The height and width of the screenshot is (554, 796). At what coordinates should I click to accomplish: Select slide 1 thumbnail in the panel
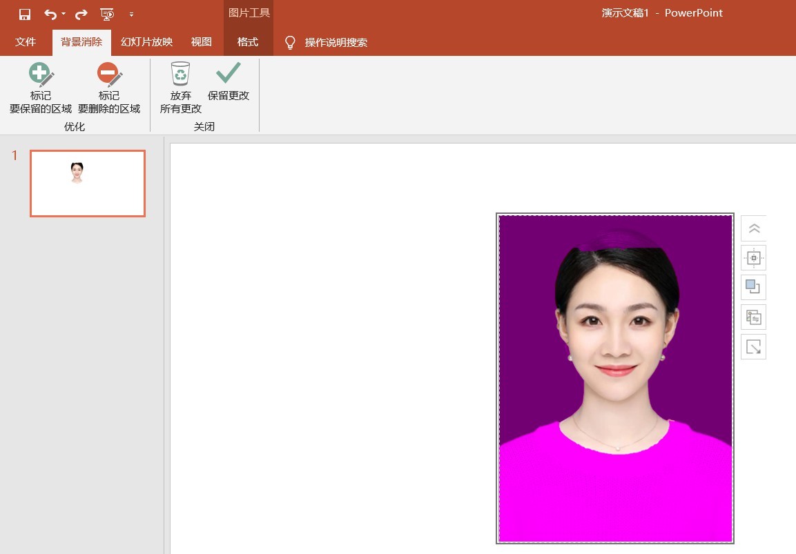pyautogui.click(x=87, y=183)
